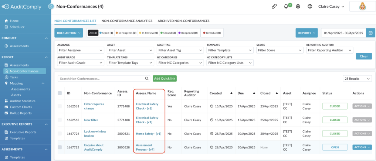Go to Home in the sidebar
Image resolution: width=376 pixels, height=161 pixels.
click(x=14, y=21)
